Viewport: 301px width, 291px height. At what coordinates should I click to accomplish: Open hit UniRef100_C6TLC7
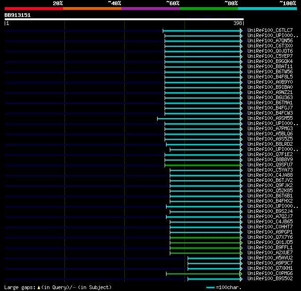tap(270, 30)
